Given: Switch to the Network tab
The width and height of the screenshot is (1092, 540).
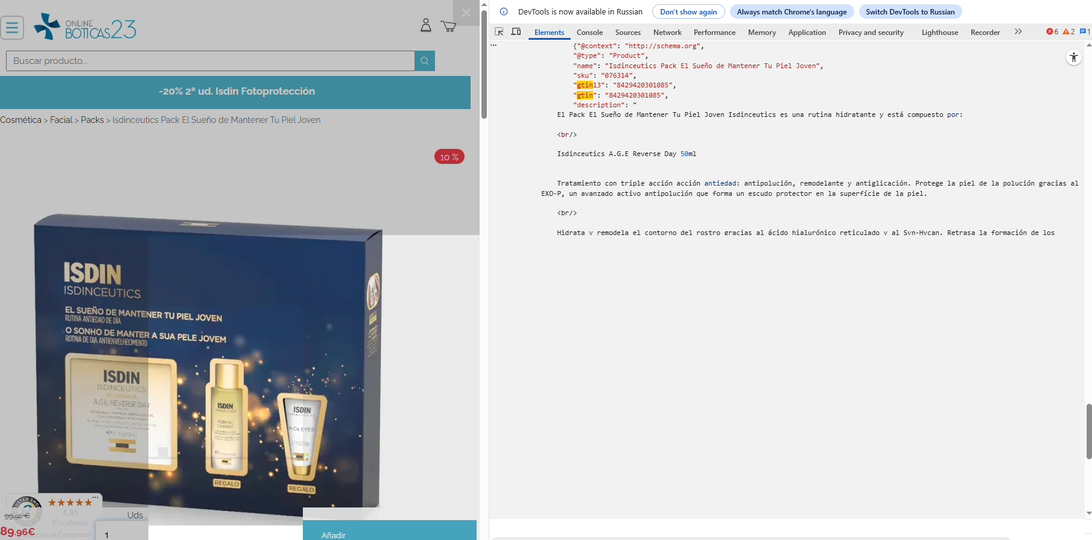Looking at the screenshot, I should [x=667, y=33].
